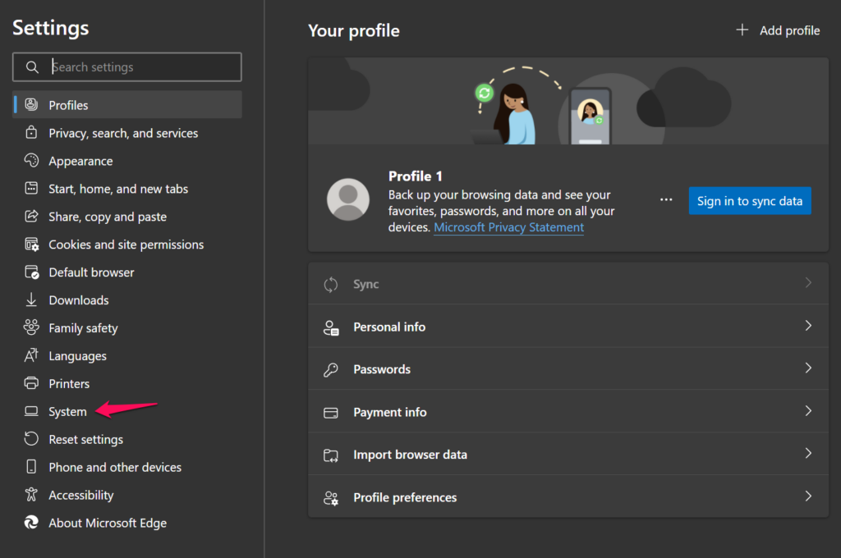Click the Passwords key icon
The image size is (841, 558).
331,369
